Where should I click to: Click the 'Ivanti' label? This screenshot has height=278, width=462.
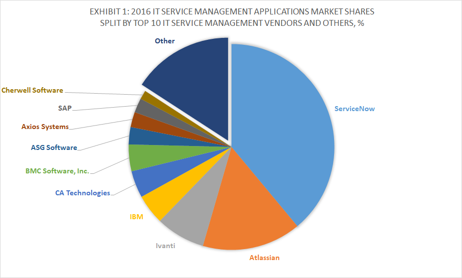165,246
